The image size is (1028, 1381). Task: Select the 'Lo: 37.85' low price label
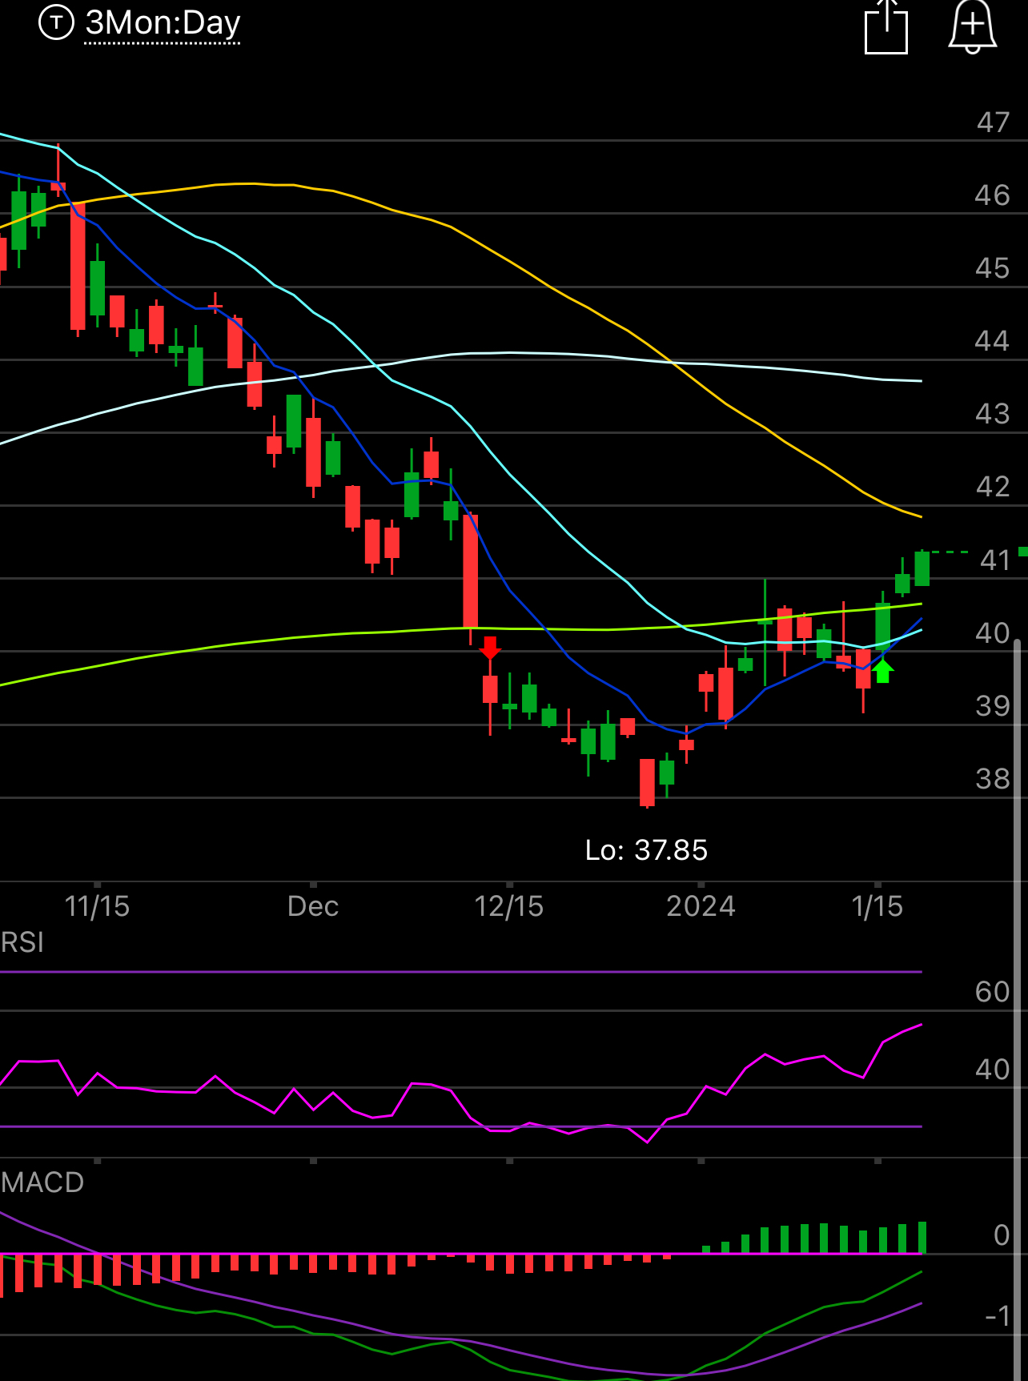[x=646, y=850]
